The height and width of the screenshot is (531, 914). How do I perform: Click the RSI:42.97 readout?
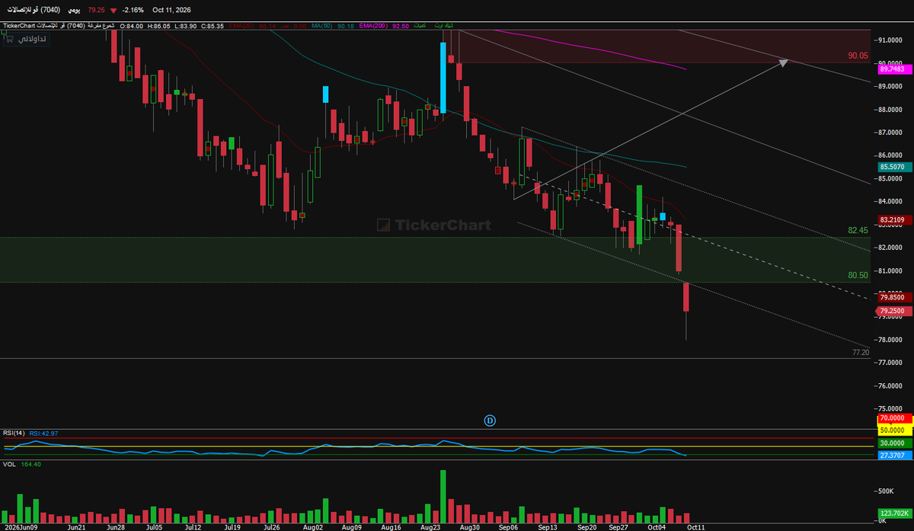pos(43,433)
